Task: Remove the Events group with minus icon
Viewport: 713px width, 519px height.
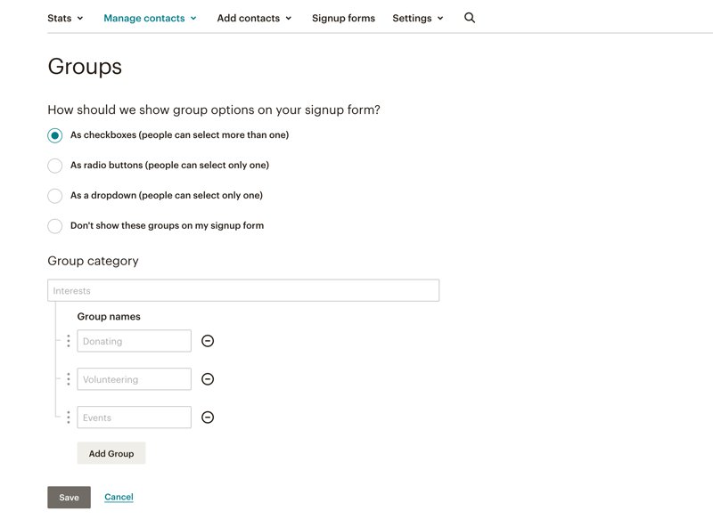Action: click(208, 418)
